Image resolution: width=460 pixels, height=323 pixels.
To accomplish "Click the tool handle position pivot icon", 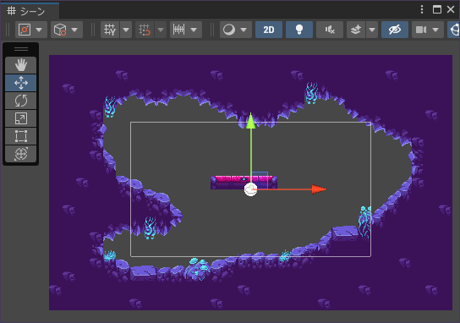I will 25,30.
